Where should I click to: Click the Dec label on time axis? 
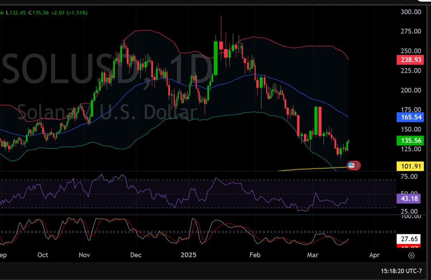136,255
